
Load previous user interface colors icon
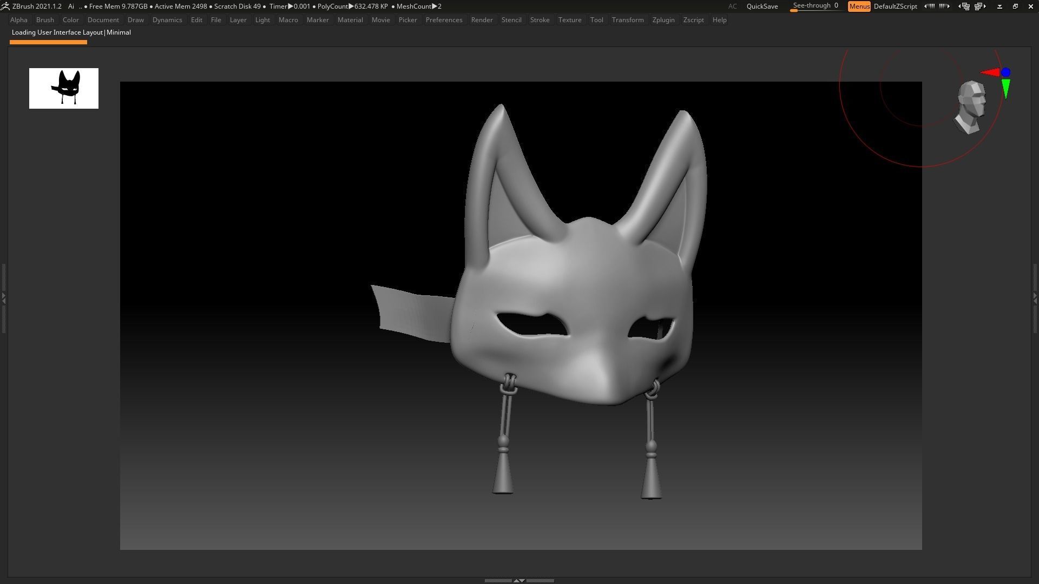point(929,6)
